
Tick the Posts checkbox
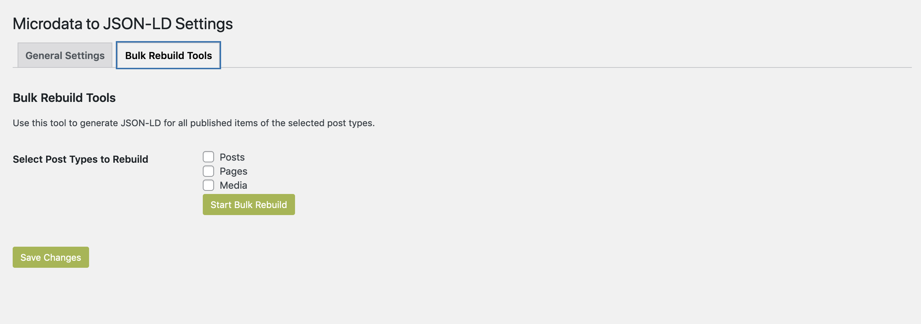(208, 157)
